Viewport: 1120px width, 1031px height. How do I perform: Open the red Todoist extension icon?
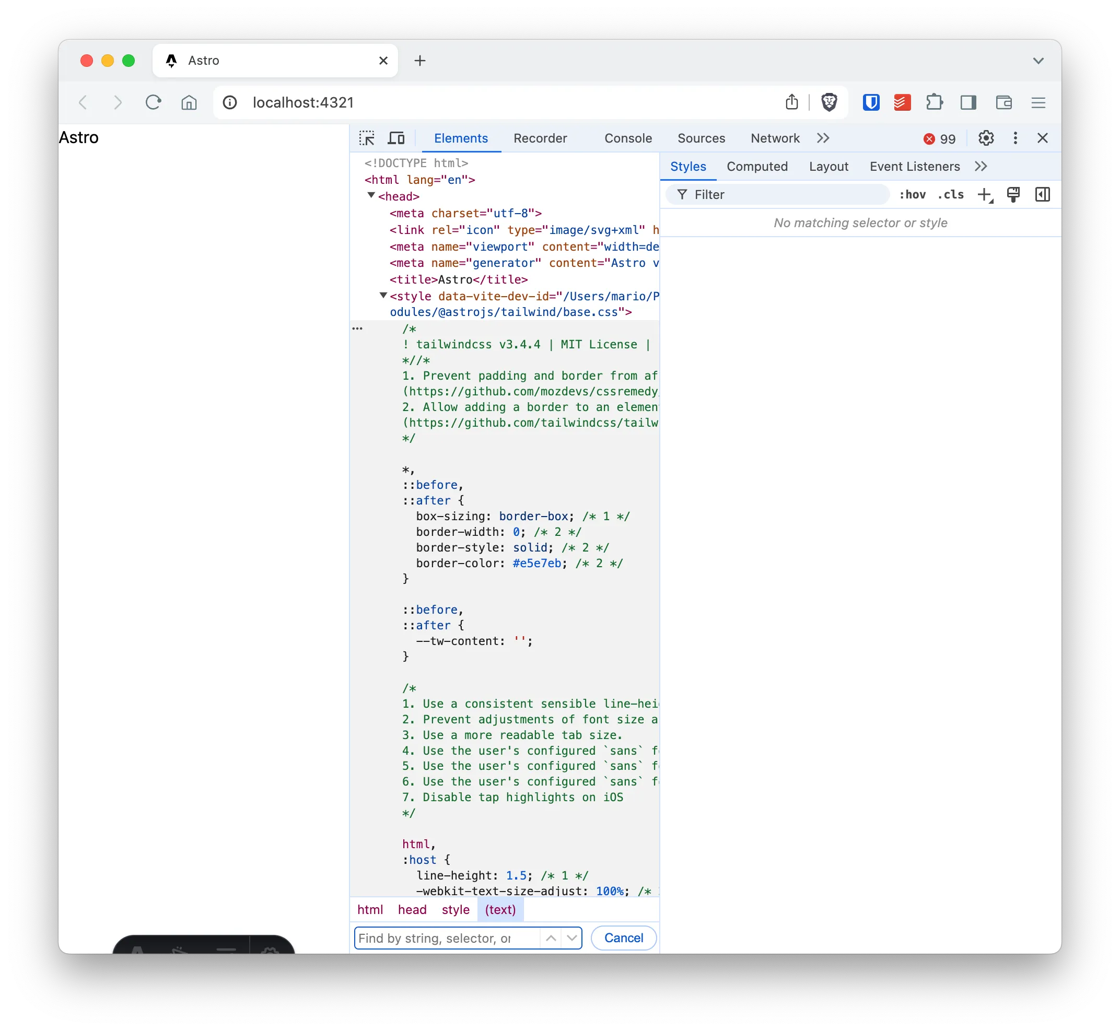[902, 103]
